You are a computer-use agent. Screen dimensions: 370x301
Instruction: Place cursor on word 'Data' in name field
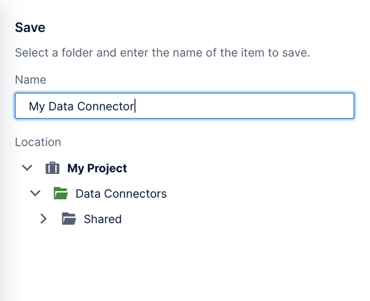[x=61, y=106]
